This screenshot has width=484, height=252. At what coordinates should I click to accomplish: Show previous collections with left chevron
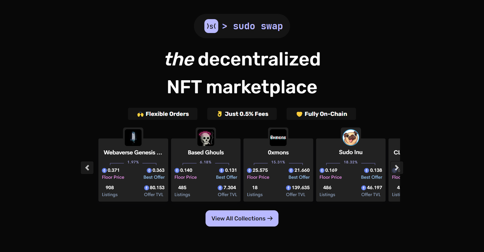pyautogui.click(x=87, y=168)
